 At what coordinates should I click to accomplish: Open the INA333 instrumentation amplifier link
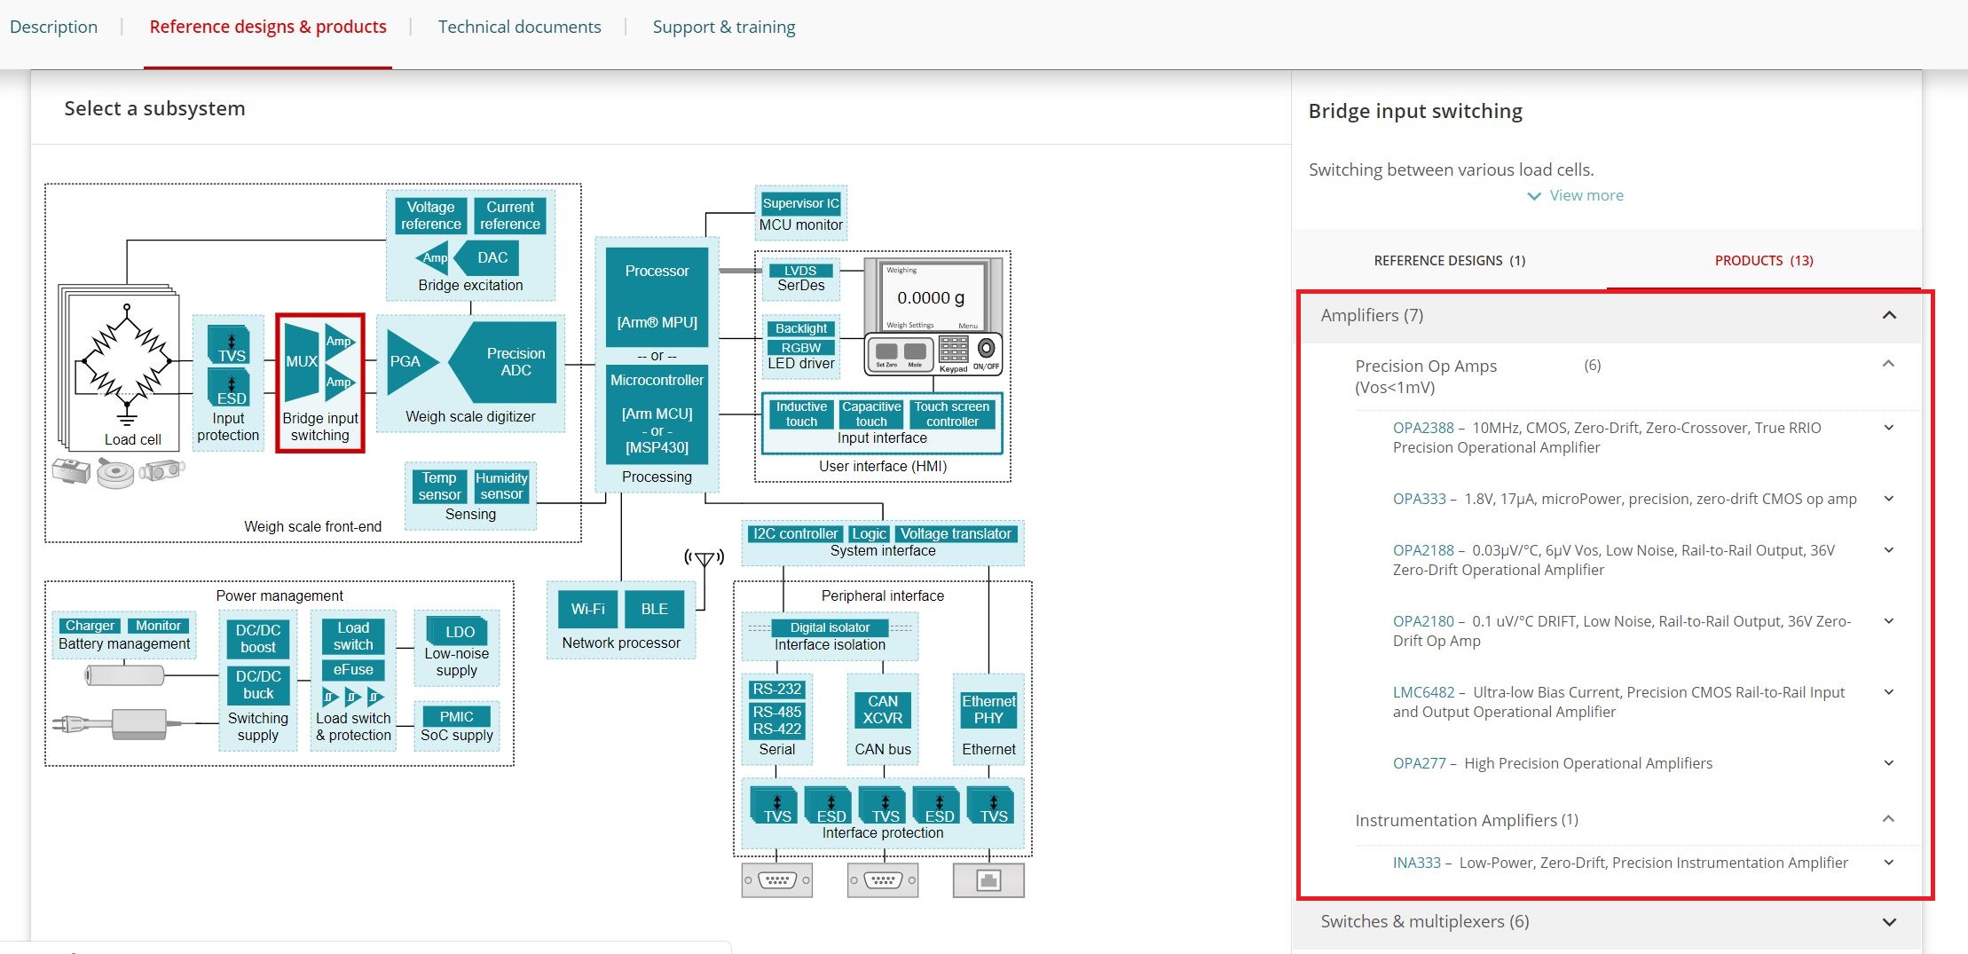(x=1416, y=863)
